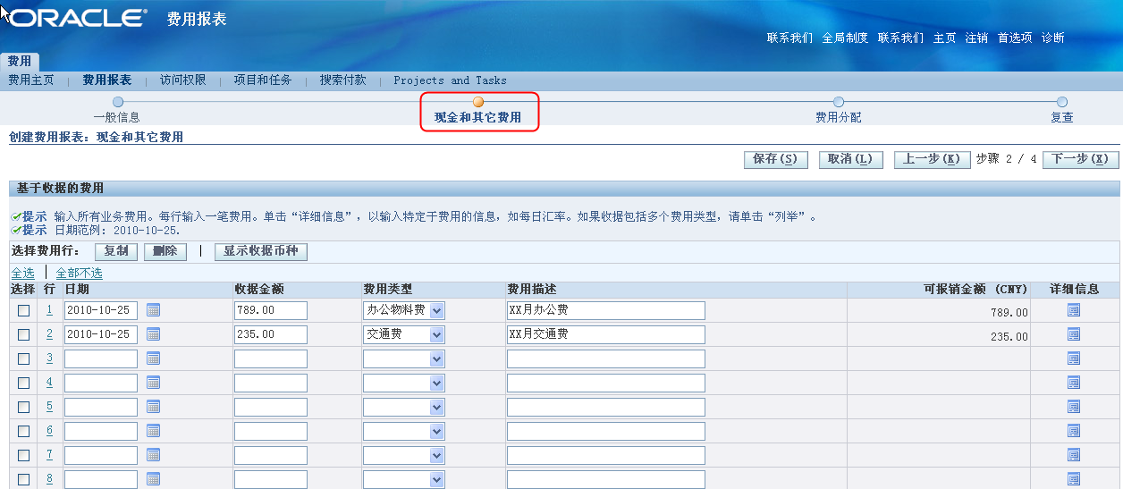
Task: Tick the checkbox for row 2
Action: [x=23, y=334]
